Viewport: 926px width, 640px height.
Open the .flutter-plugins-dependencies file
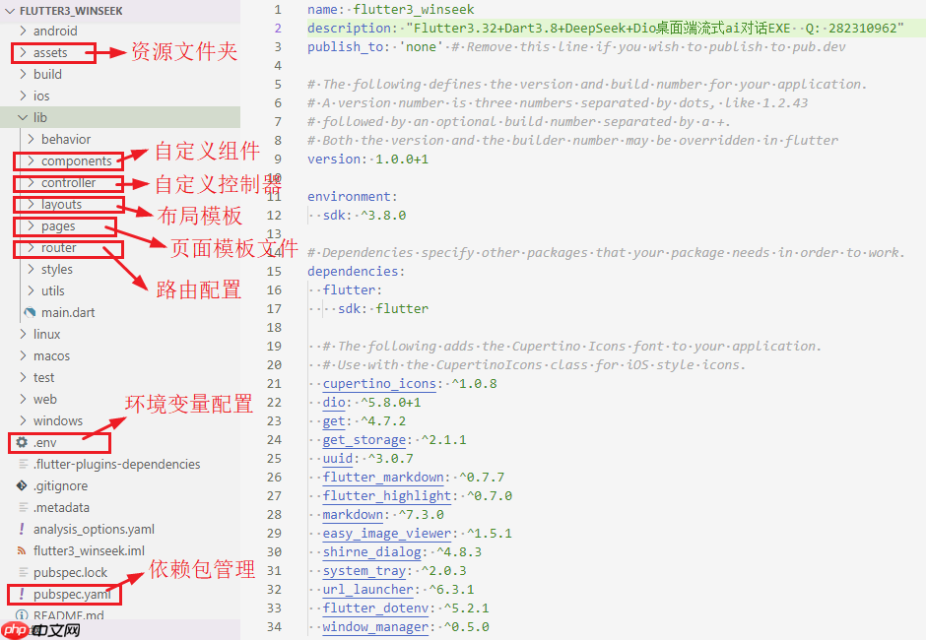pos(116,464)
